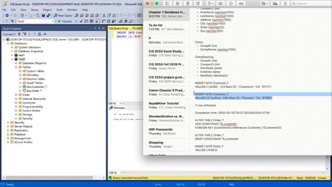
Task: Pin the Object Explorer panel
Action: coord(99,28)
